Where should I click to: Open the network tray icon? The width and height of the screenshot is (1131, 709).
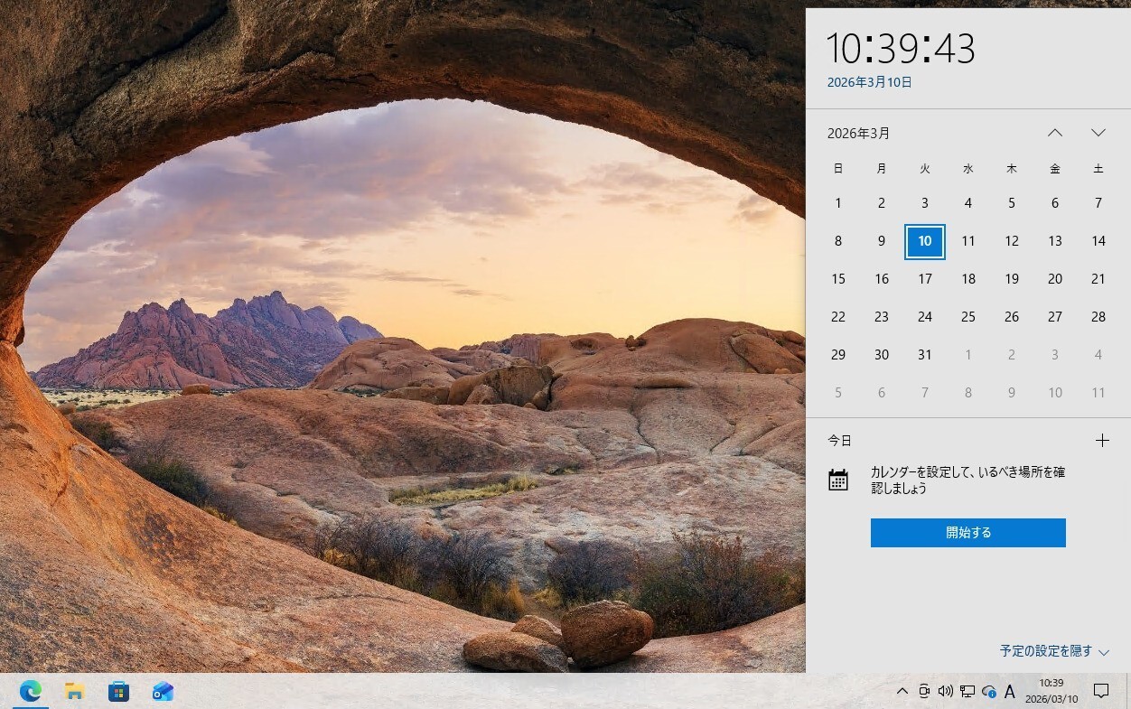click(967, 692)
